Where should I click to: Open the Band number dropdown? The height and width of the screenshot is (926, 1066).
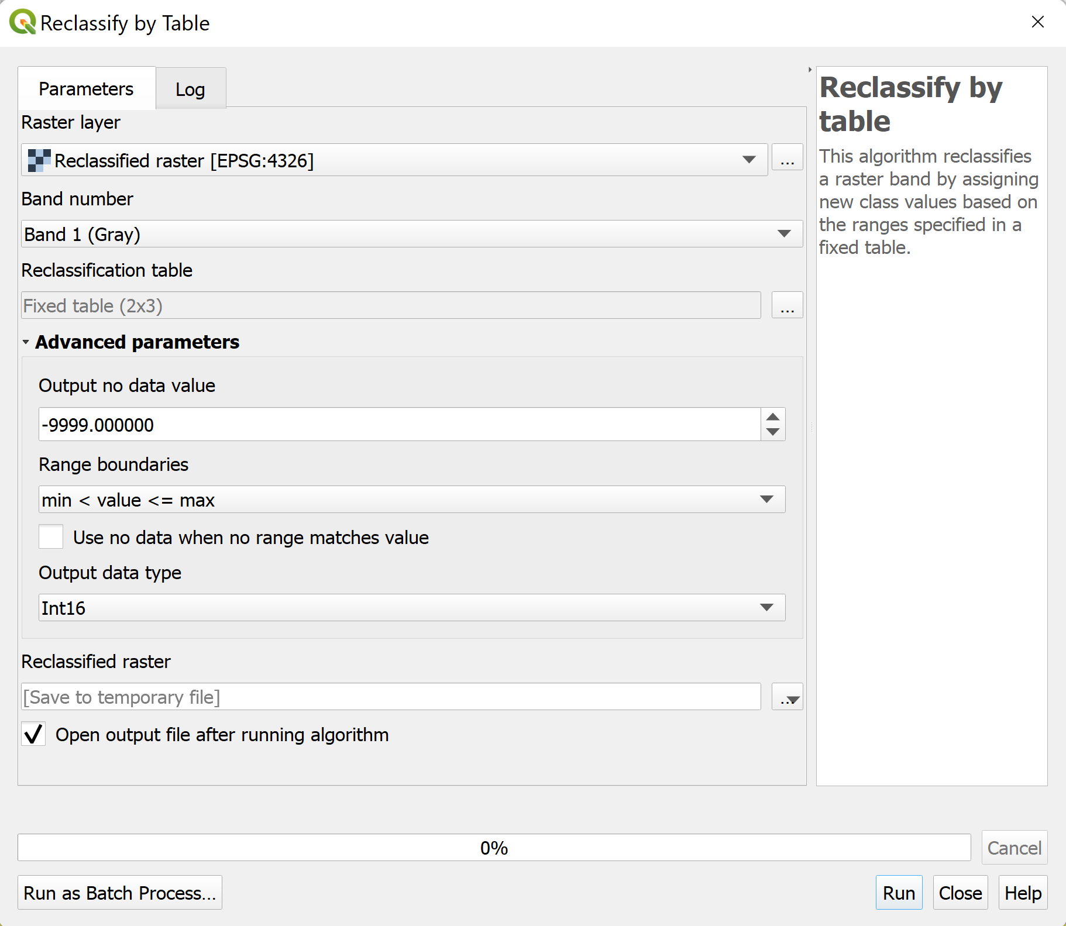point(412,234)
